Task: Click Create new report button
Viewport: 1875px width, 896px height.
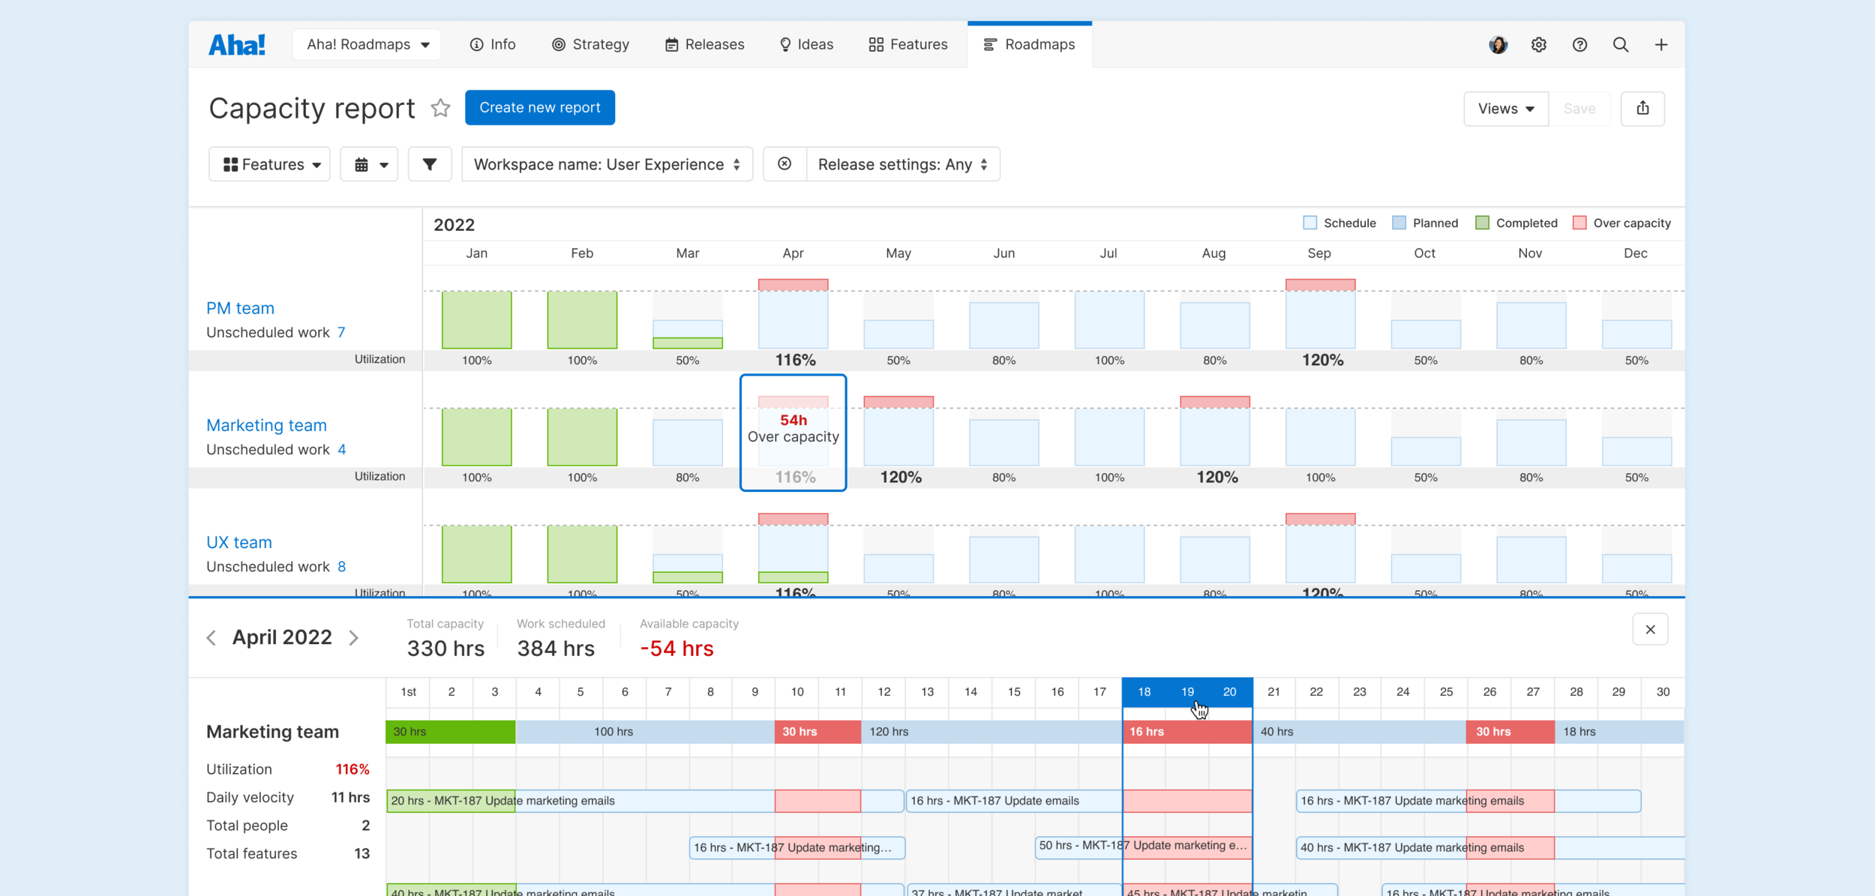Action: 540,108
